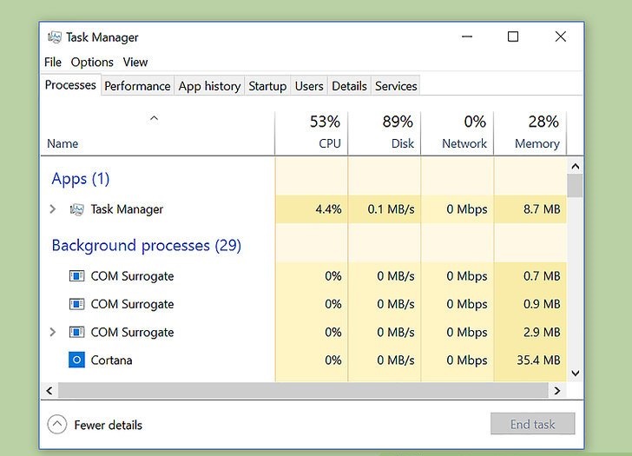The height and width of the screenshot is (456, 632).
Task: Toggle sort order arrow above Name column
Action: (x=154, y=118)
